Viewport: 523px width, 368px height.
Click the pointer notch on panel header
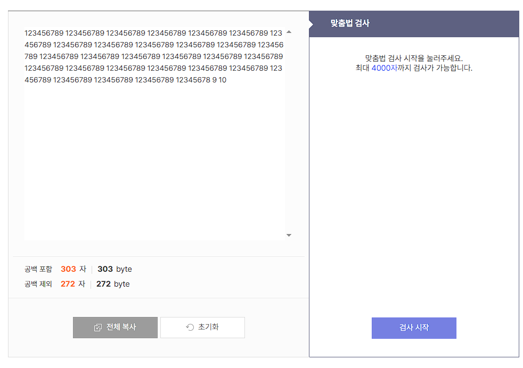(311, 24)
